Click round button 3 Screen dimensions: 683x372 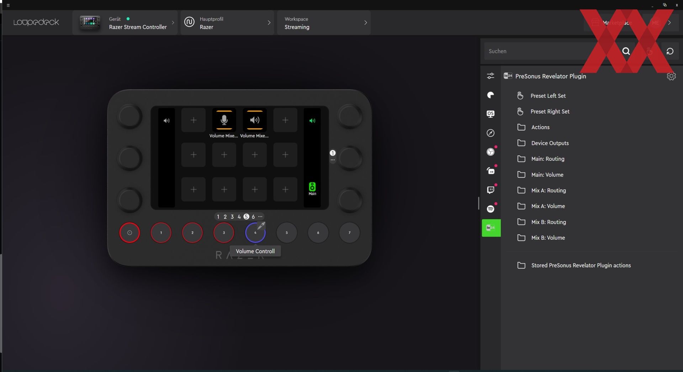[x=224, y=233]
